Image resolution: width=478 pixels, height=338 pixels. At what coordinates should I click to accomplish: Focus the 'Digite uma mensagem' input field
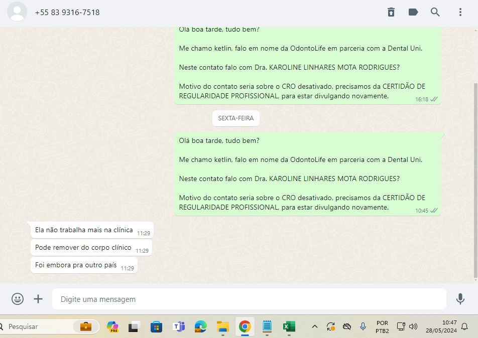[249, 299]
